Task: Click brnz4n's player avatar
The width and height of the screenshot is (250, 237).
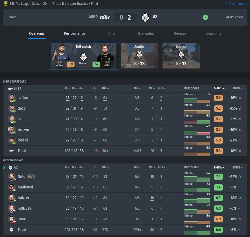Action: (x=12, y=130)
